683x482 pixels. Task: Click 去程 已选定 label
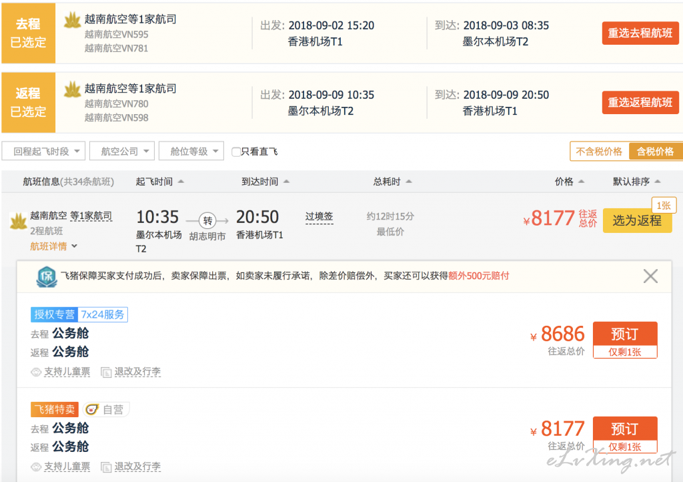[x=28, y=33]
